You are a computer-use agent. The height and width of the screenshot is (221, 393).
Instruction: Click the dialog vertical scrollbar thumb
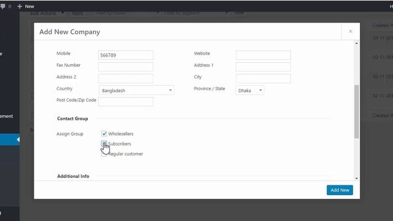(356, 112)
